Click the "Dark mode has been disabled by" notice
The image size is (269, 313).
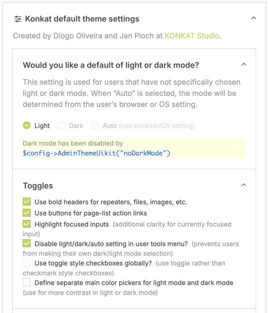coord(73,143)
